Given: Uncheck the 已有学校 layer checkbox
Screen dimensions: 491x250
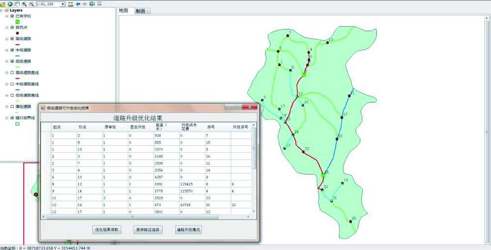Looking at the screenshot, I should [x=12, y=16].
